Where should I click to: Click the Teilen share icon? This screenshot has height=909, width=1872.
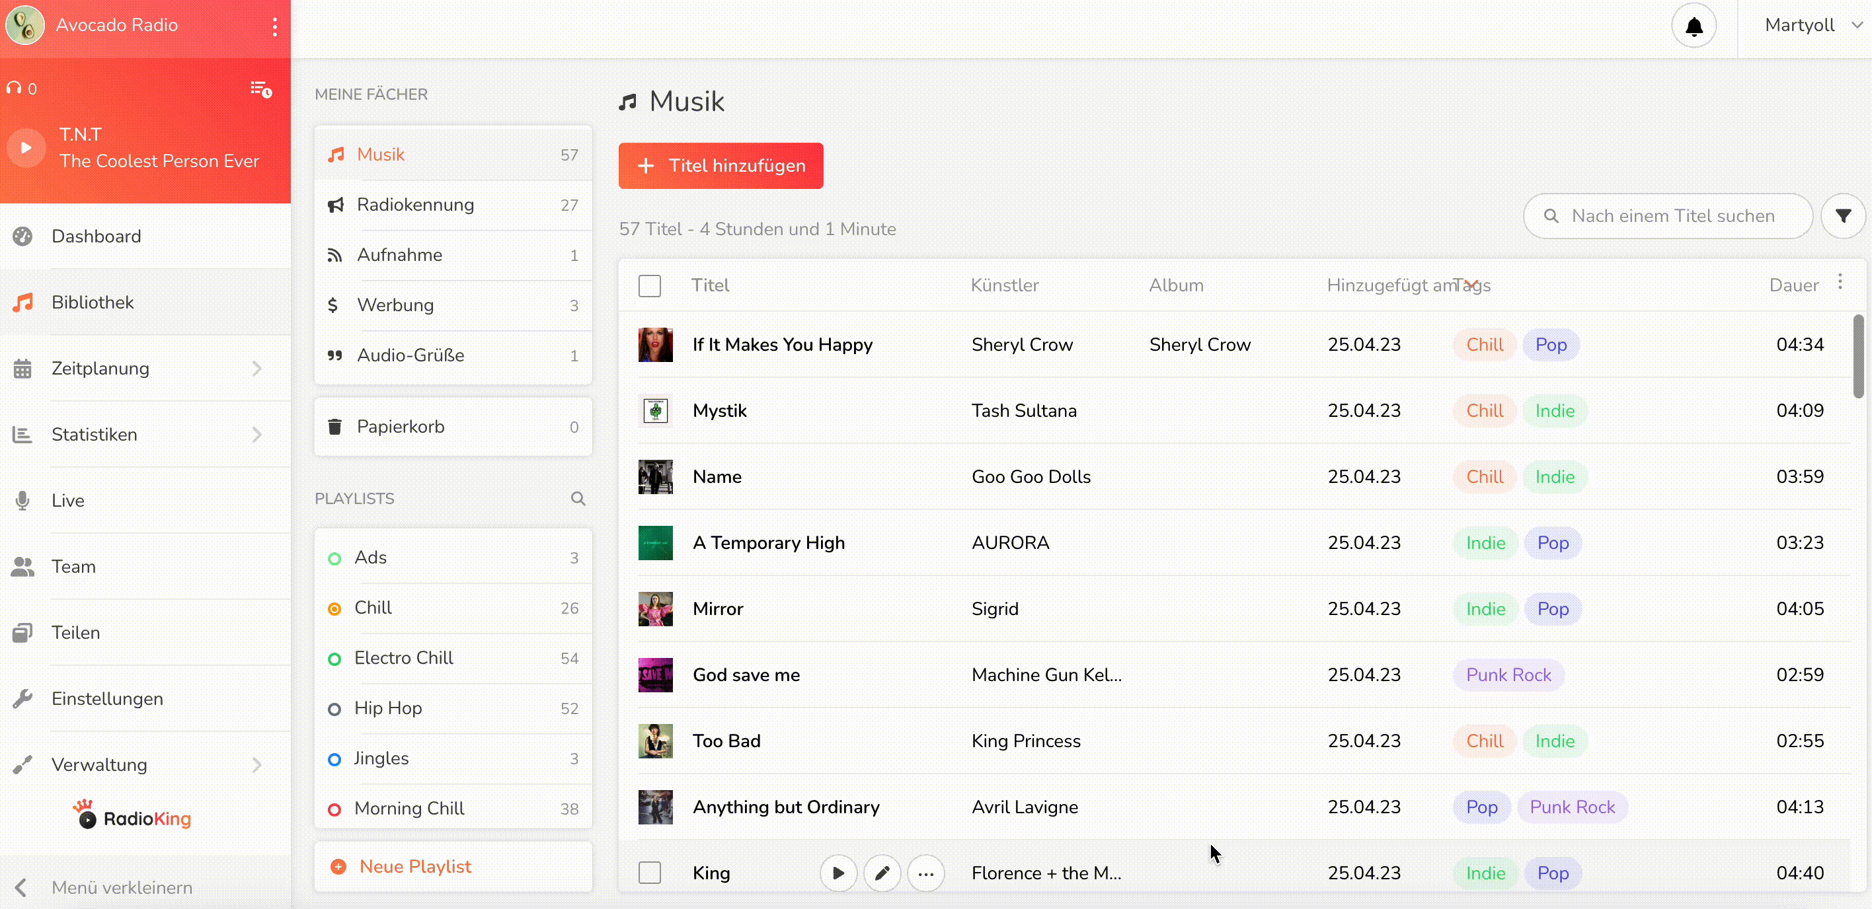point(22,633)
